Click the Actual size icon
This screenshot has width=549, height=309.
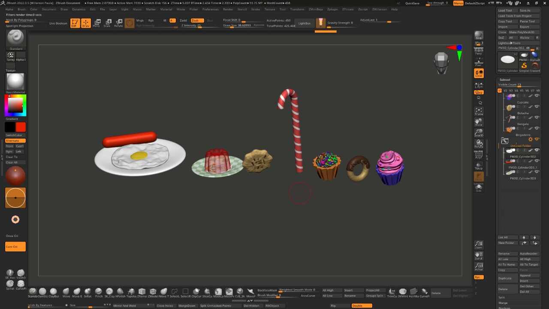[479, 267]
